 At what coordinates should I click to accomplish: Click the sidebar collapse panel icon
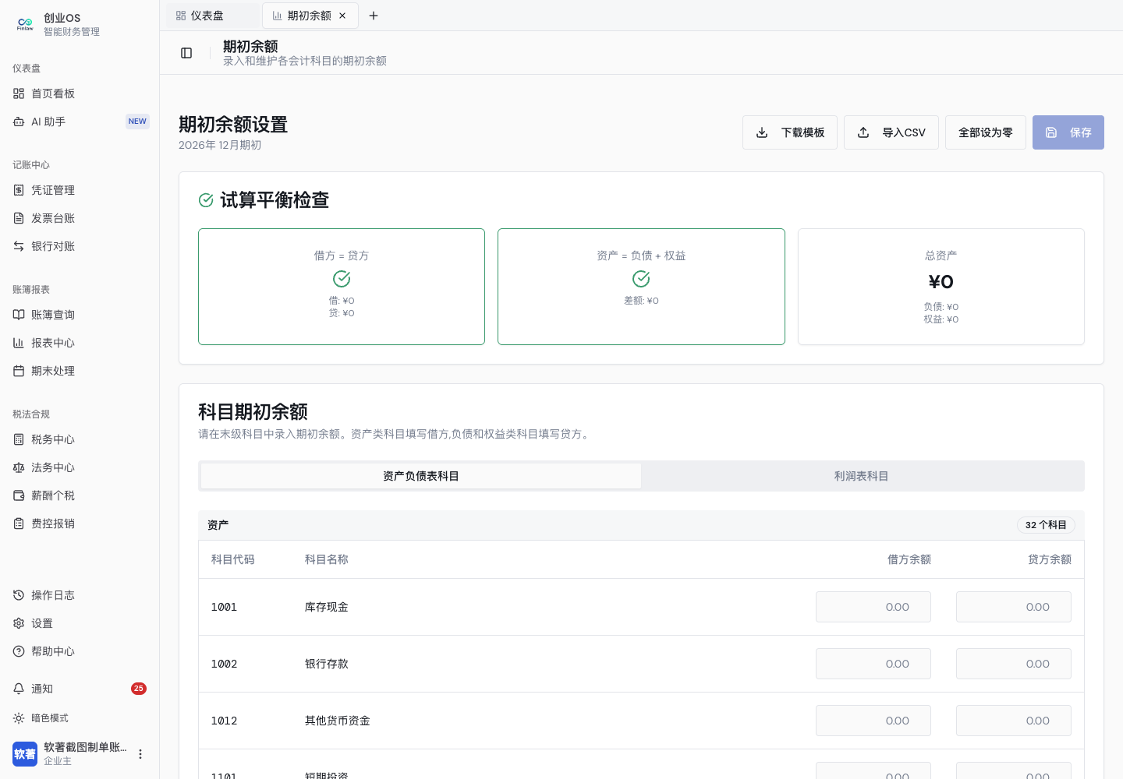coord(186,53)
